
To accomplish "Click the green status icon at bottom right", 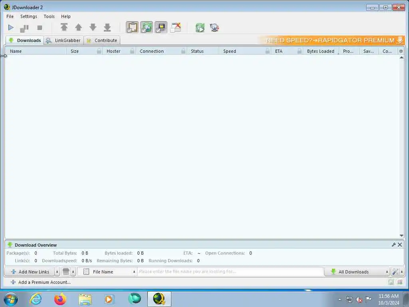I will point(391,282).
